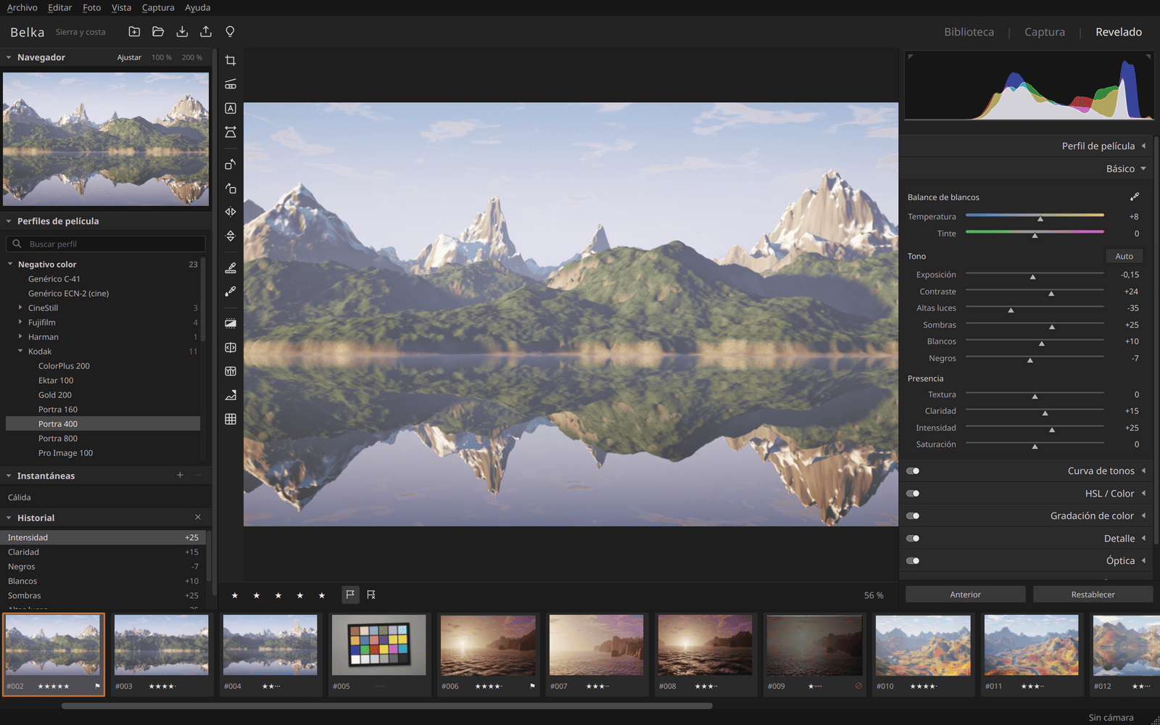Click the Restablecer button

(1093, 594)
